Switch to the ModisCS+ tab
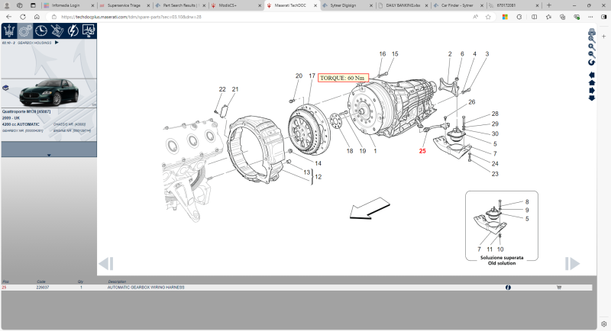 pos(228,5)
